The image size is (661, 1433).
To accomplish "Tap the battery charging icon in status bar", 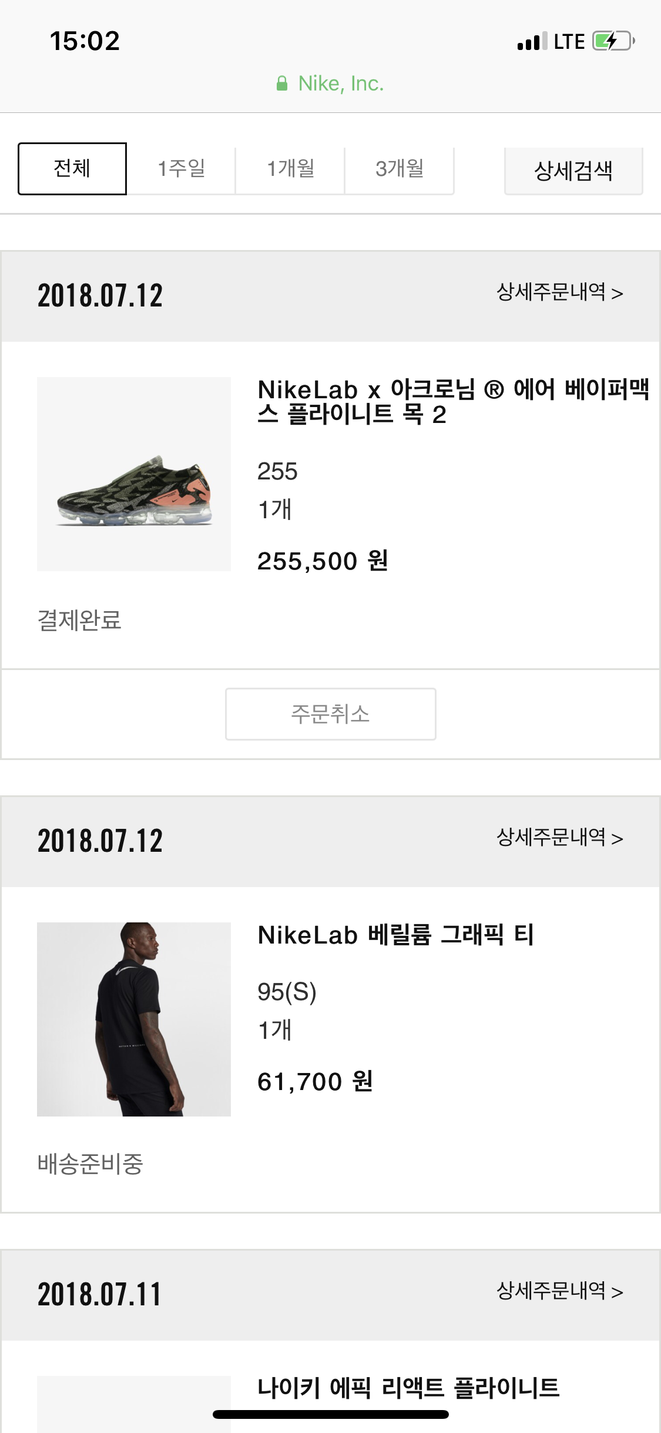I will (x=613, y=41).
